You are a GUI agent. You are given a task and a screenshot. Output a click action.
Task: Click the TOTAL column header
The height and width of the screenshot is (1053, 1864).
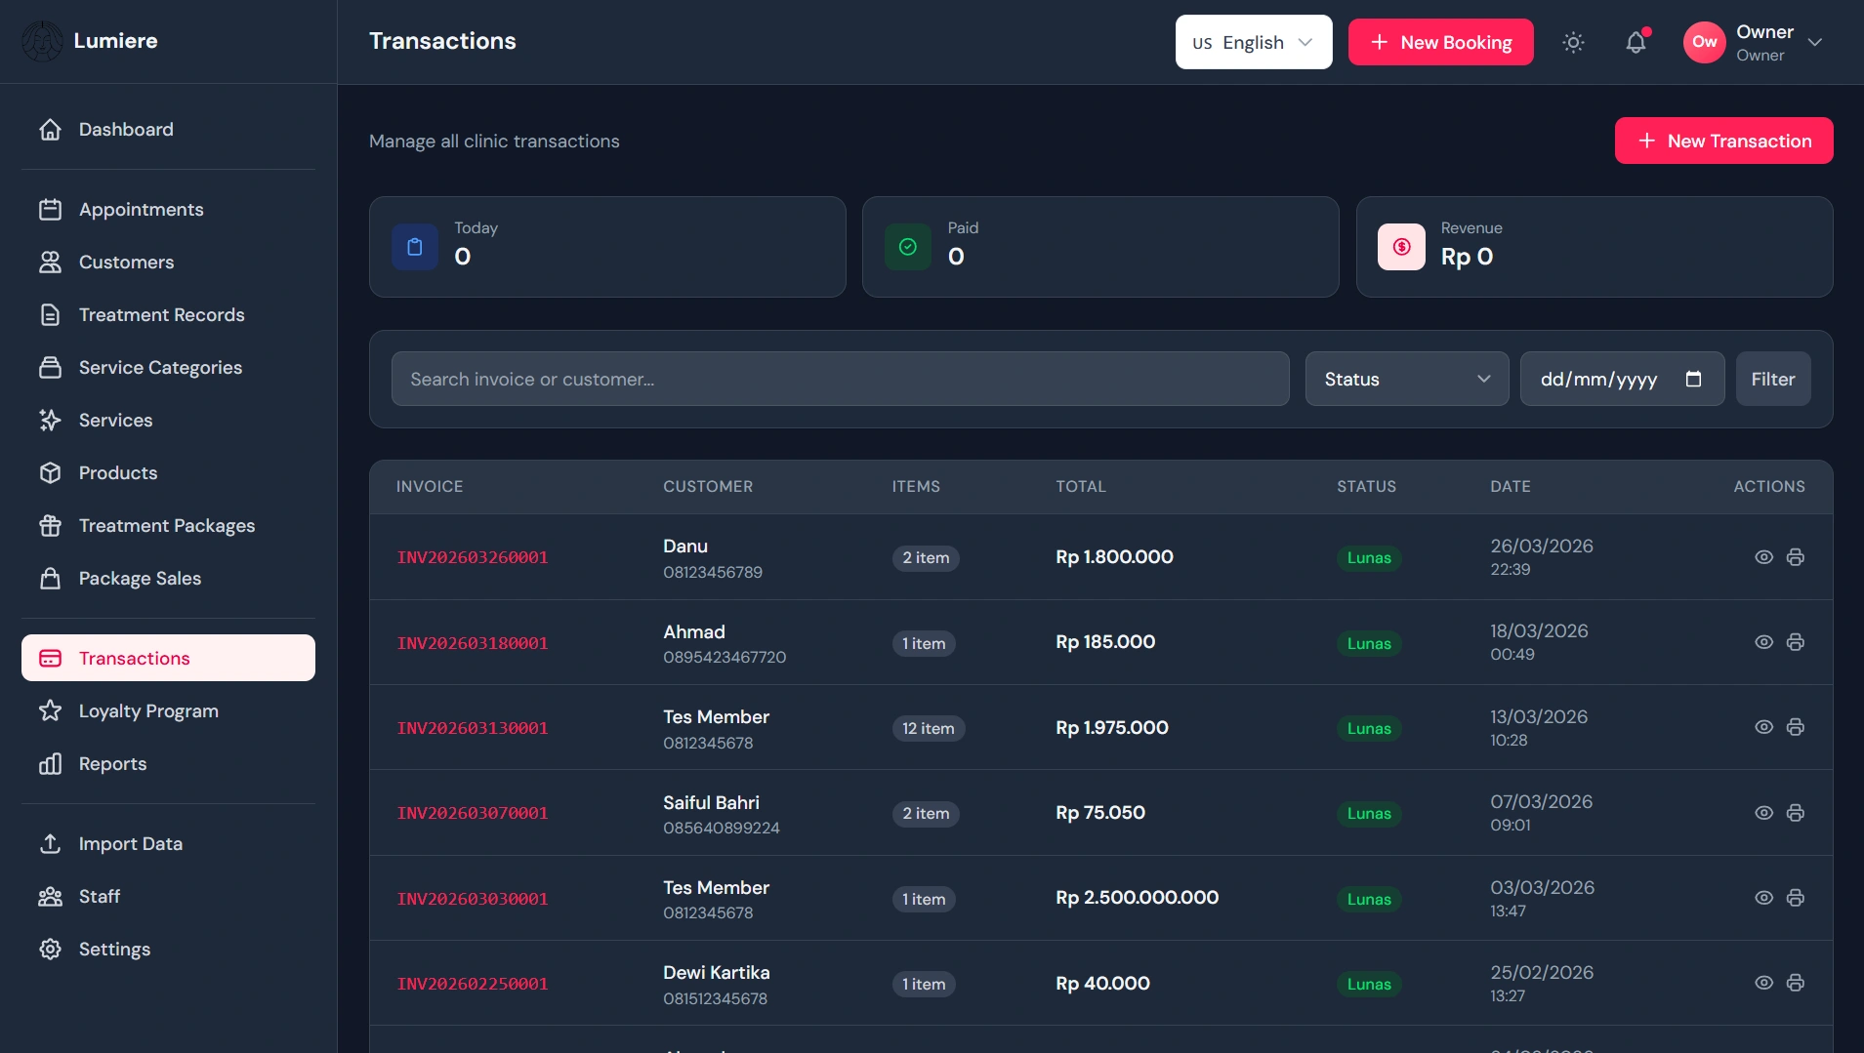[1080, 486]
